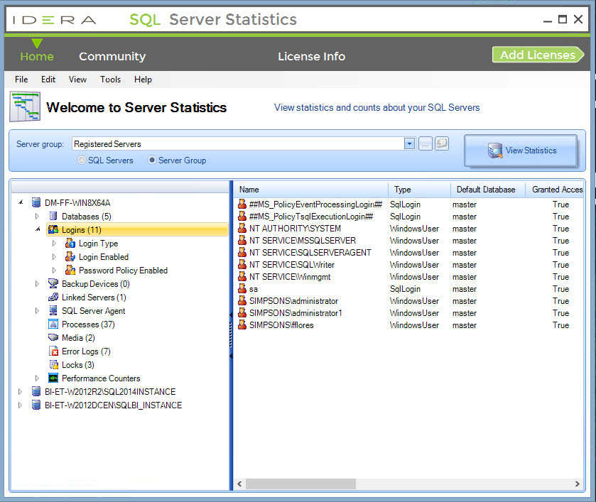The width and height of the screenshot is (596, 502).
Task: Expand the BI-ET-W2012R2\SQL2014INSTANCE server node
Action: (x=20, y=391)
